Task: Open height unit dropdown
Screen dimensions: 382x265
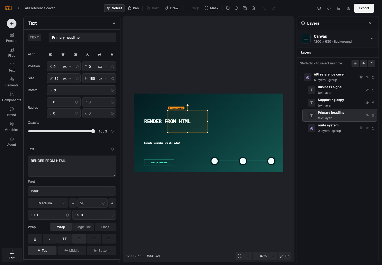Action: point(102,78)
